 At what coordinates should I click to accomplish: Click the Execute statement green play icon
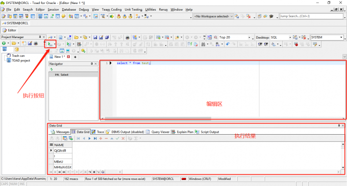click(x=50, y=44)
